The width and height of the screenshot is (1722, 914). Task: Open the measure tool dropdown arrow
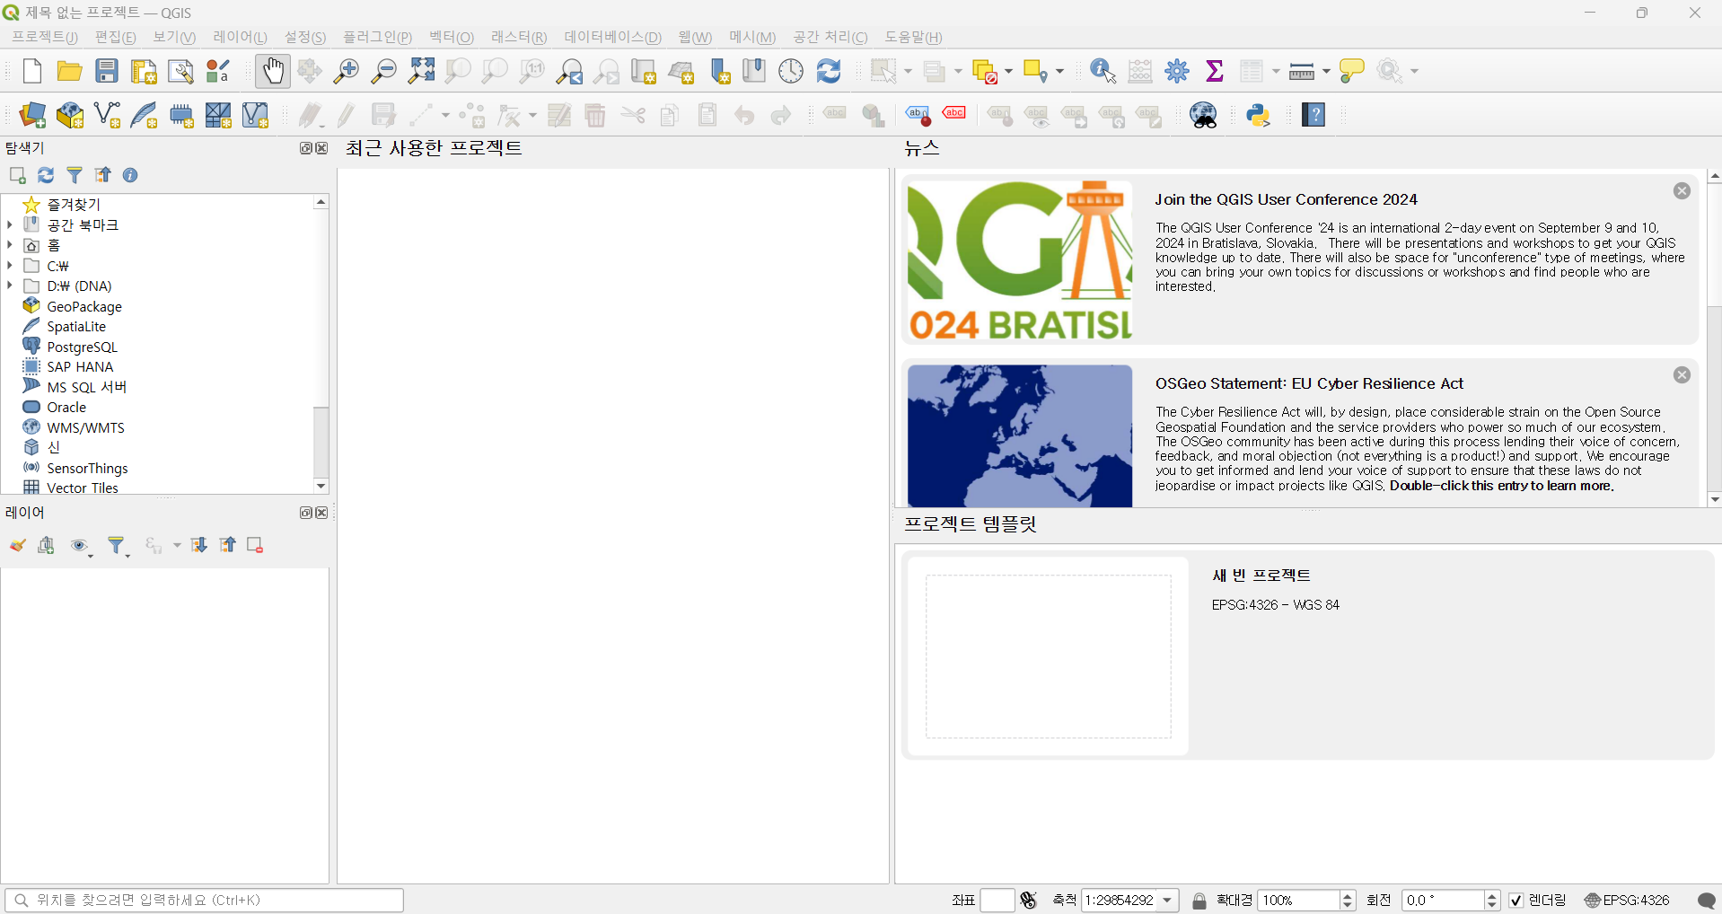point(1326,72)
